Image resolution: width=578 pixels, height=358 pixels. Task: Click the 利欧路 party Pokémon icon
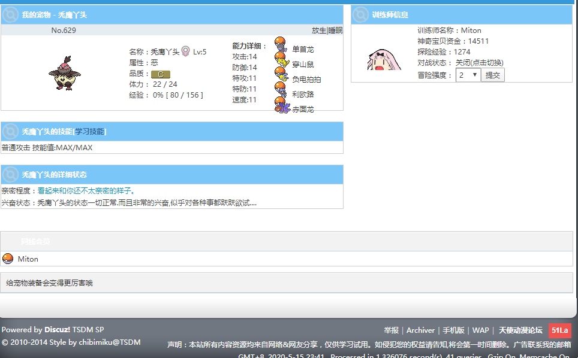point(281,90)
